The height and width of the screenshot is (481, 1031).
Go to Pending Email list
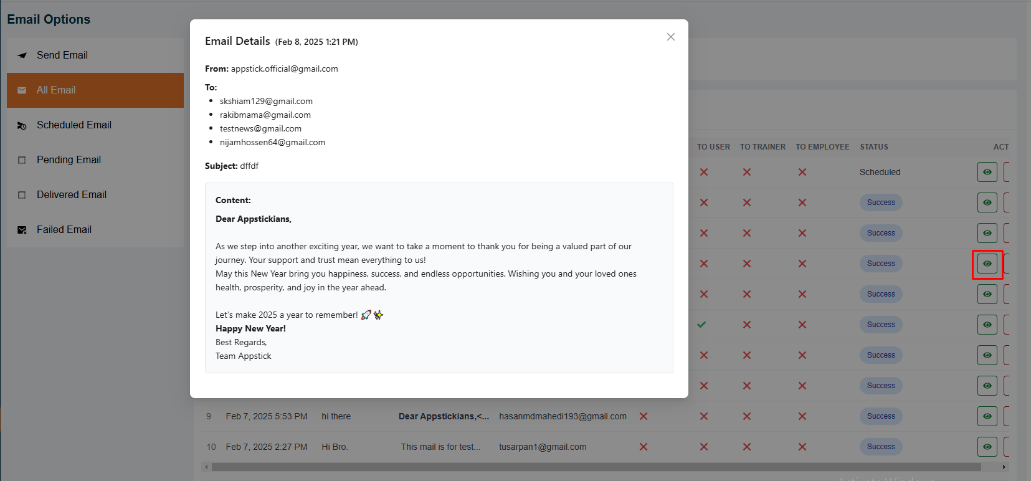69,160
